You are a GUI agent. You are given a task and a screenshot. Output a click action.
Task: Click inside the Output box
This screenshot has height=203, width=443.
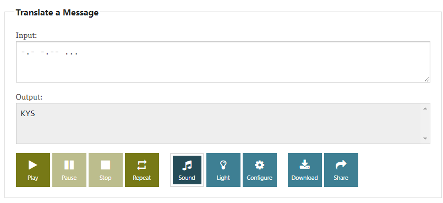click(x=218, y=123)
